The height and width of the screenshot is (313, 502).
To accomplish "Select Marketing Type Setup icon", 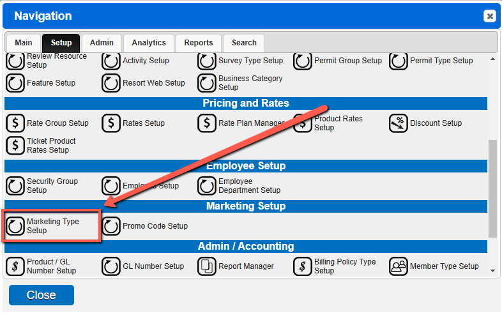I will click(15, 226).
